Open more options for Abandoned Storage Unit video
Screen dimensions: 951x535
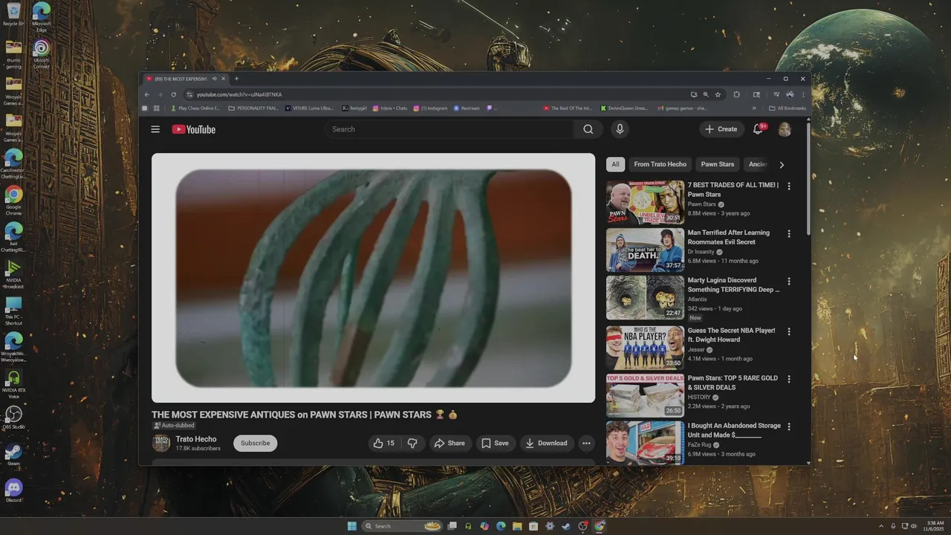pyautogui.click(x=789, y=427)
